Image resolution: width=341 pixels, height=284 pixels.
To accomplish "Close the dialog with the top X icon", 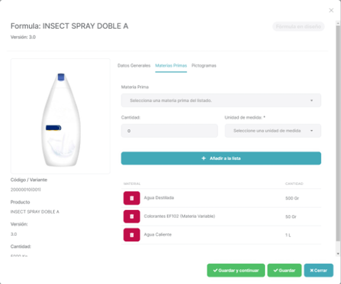I will click(x=331, y=10).
